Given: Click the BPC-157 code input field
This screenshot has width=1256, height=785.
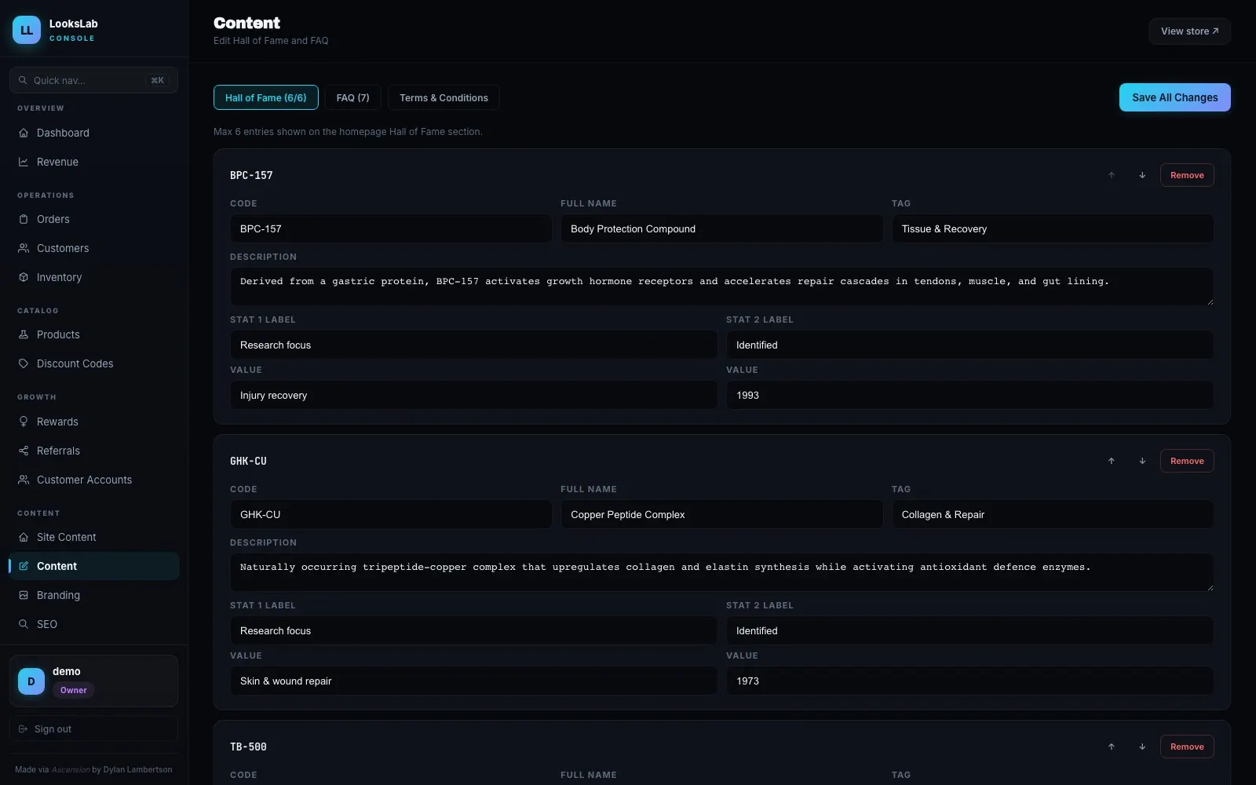Looking at the screenshot, I should coord(391,228).
